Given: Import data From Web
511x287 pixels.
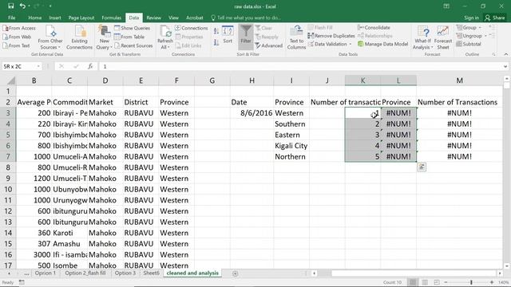Looking at the screenshot, I should [17, 37].
